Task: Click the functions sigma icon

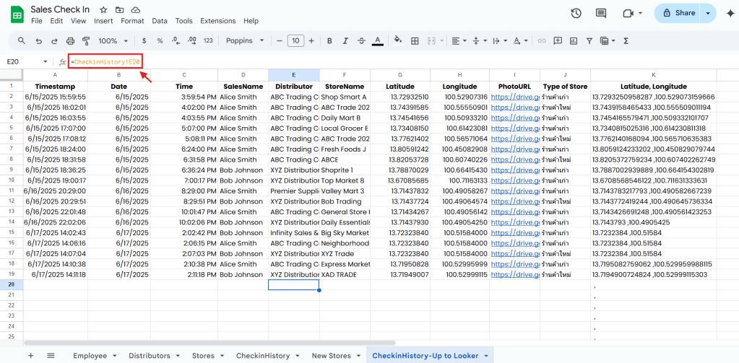Action: [x=626, y=41]
